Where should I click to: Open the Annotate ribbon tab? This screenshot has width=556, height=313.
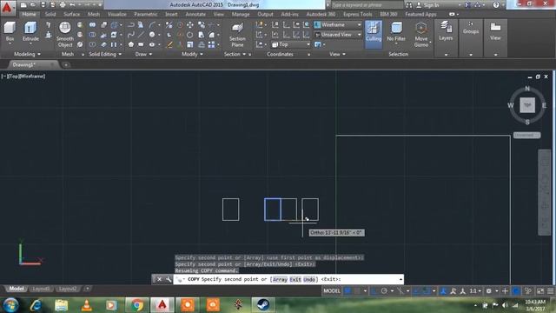[x=195, y=14]
